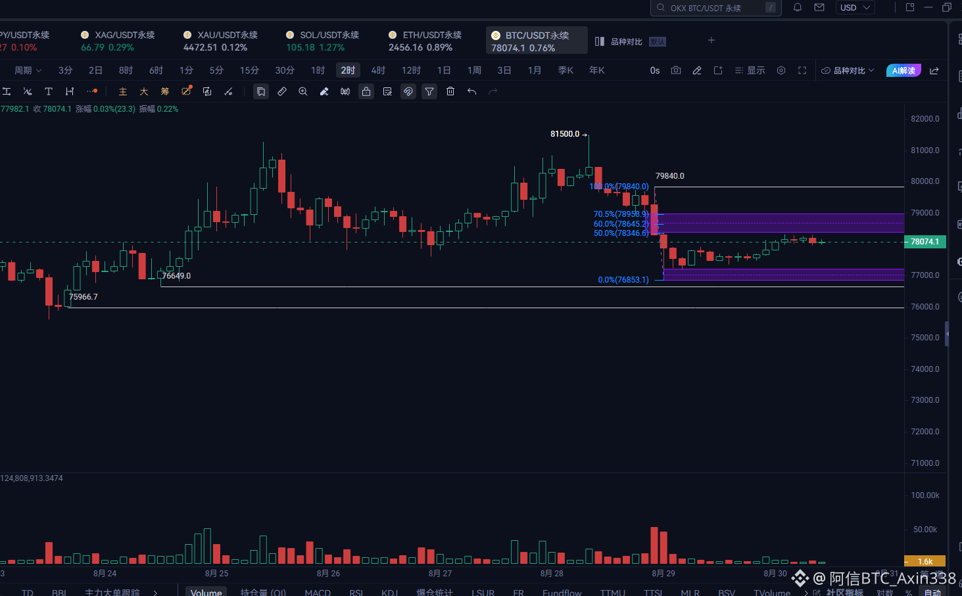The width and height of the screenshot is (962, 596).
Task: Select the 15分 timeframe
Action: pos(249,70)
